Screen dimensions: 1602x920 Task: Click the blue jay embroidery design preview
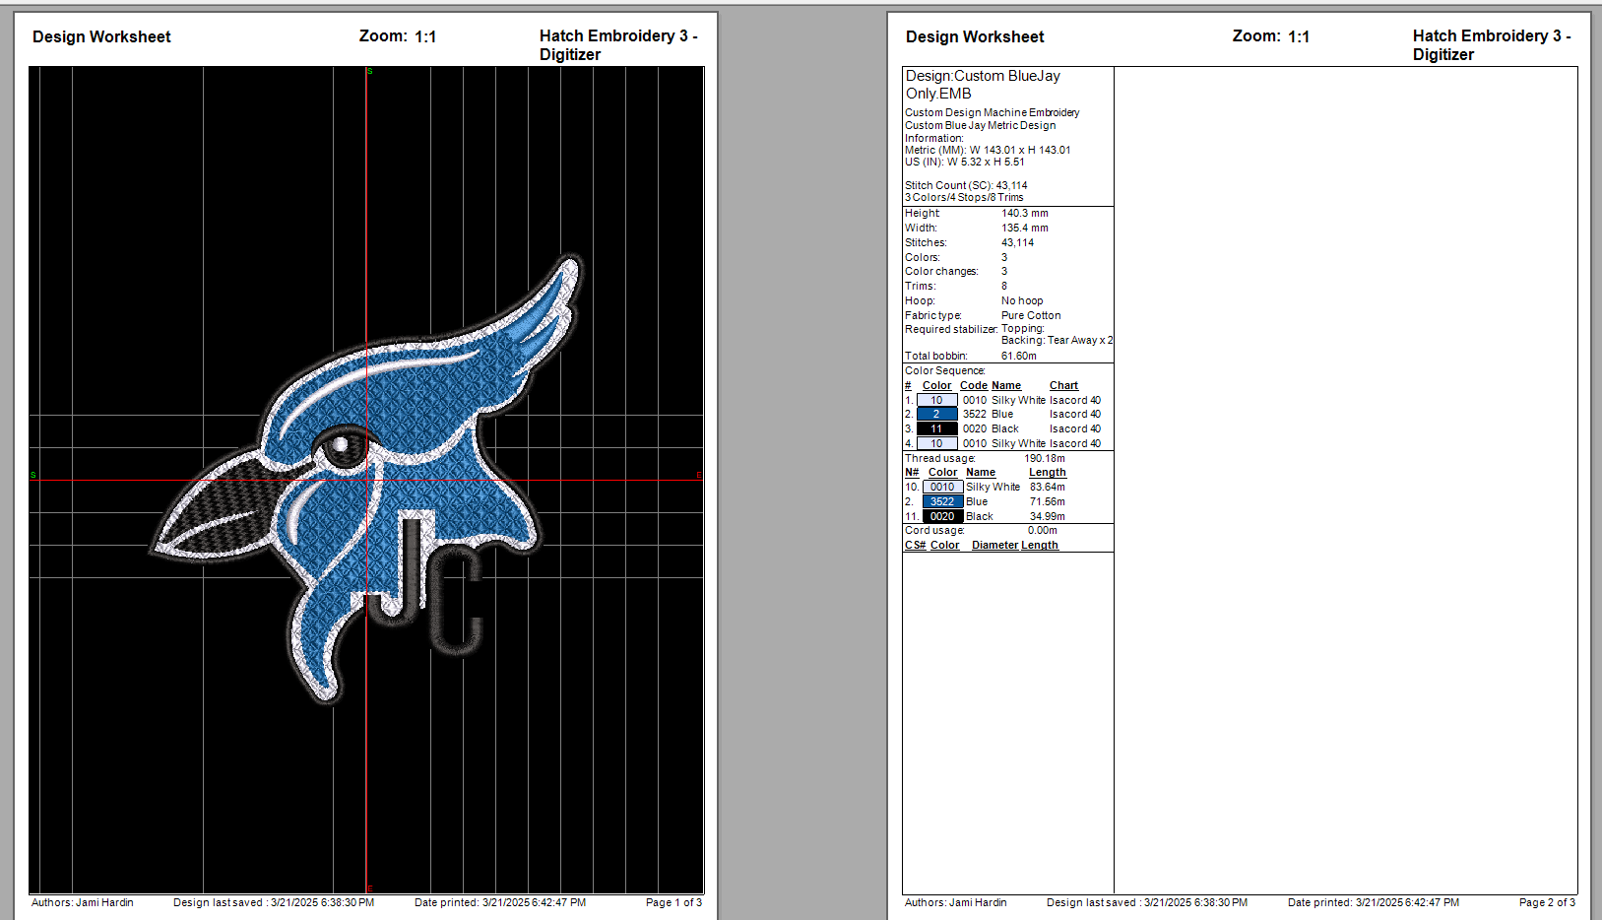[367, 480]
